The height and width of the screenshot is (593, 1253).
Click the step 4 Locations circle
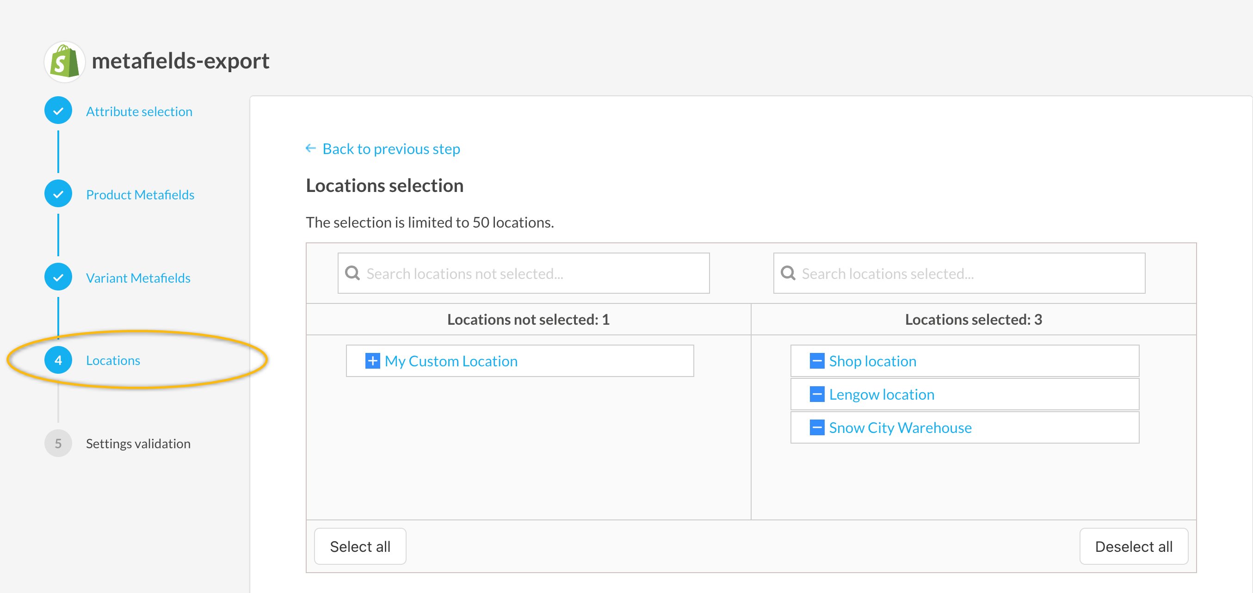click(58, 360)
